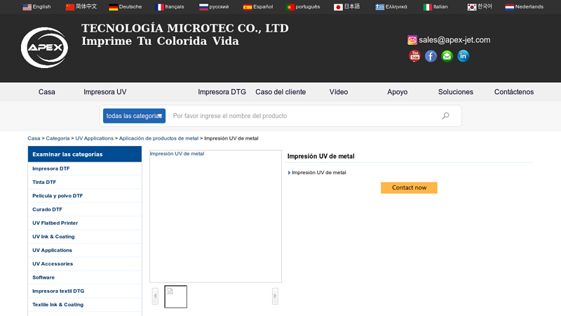This screenshot has width=561, height=316.
Task: Select the product image thumbnail
Action: click(x=176, y=296)
